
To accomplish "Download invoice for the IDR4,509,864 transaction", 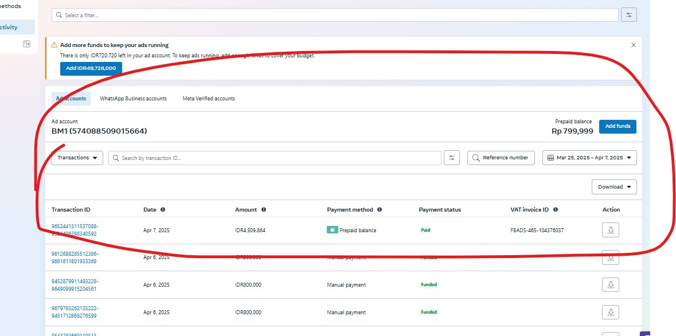I will 611,230.
